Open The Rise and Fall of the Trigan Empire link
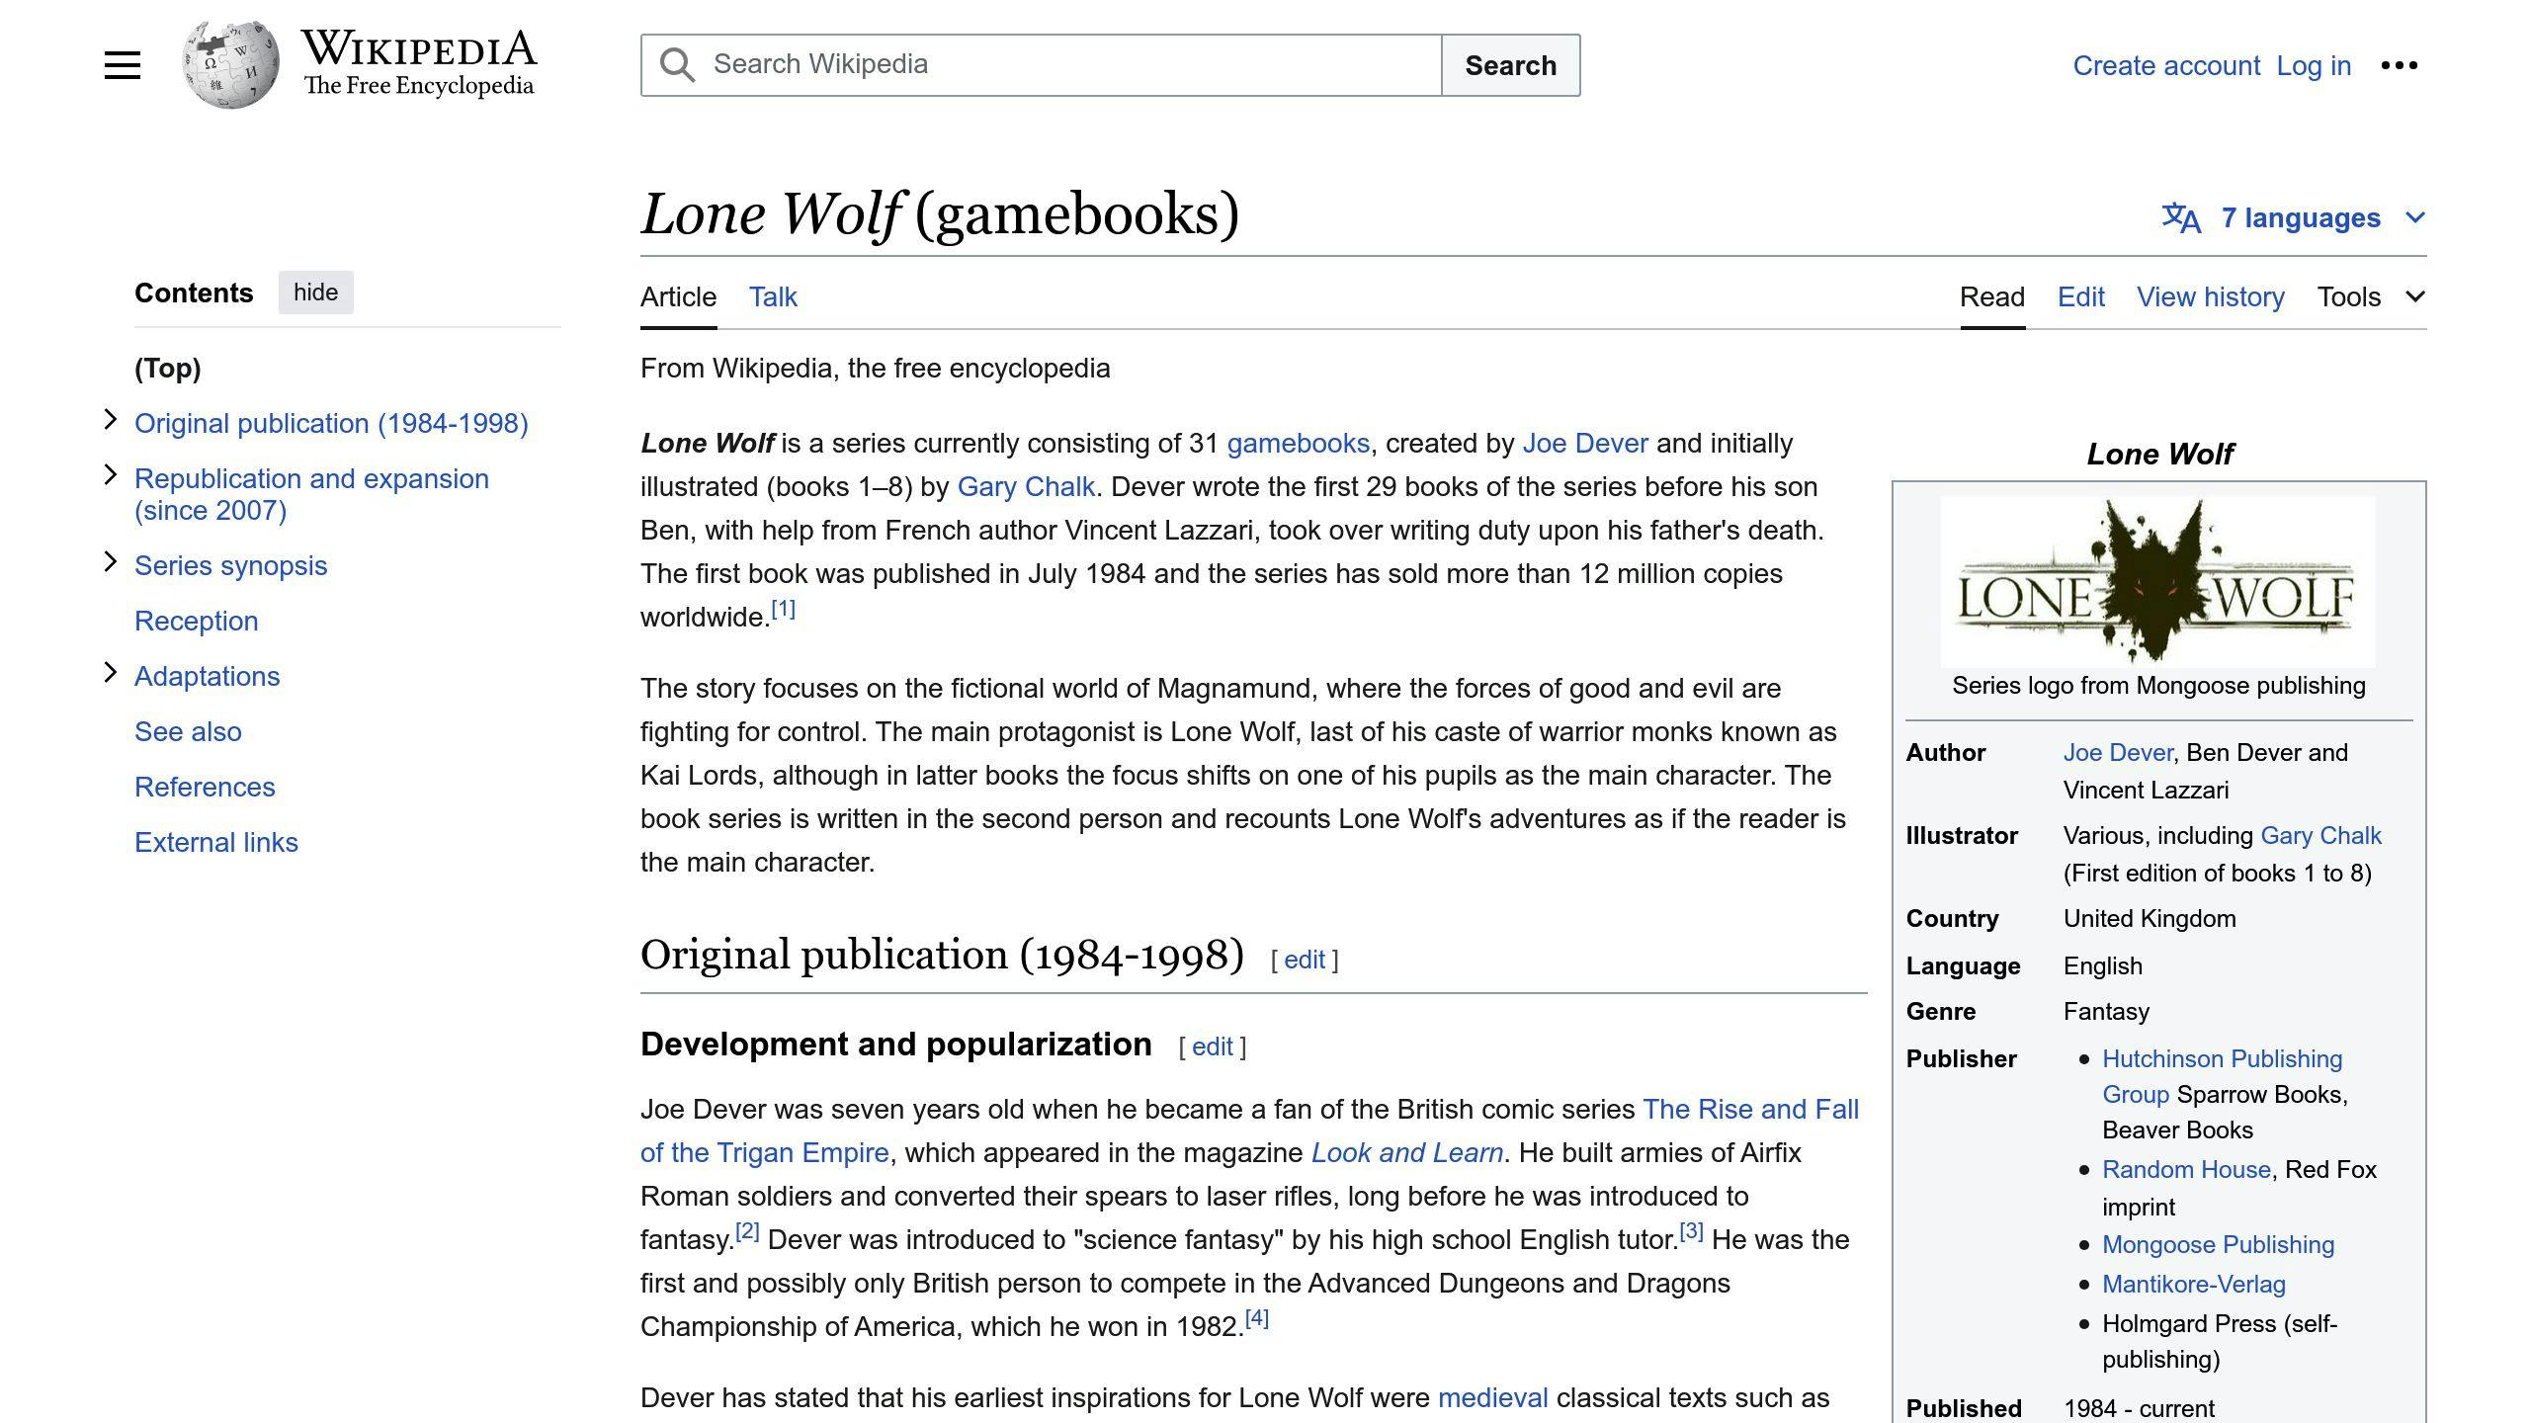 [x=1750, y=1109]
